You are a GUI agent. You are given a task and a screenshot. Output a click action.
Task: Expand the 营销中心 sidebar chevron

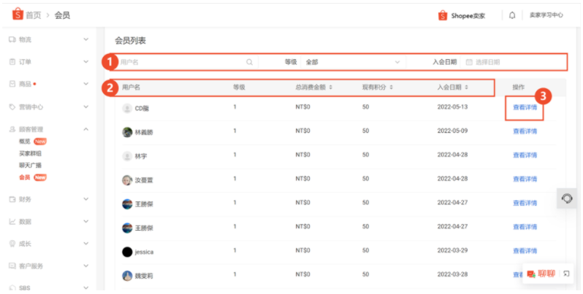(86, 107)
